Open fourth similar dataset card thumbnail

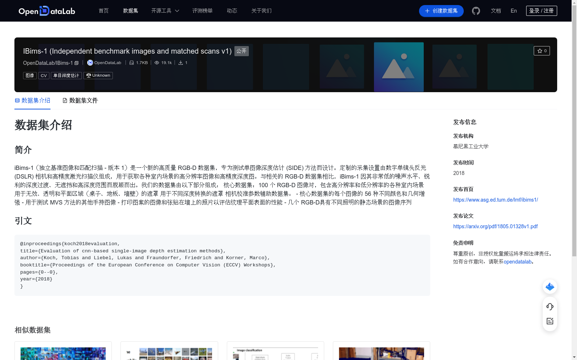[382, 354]
